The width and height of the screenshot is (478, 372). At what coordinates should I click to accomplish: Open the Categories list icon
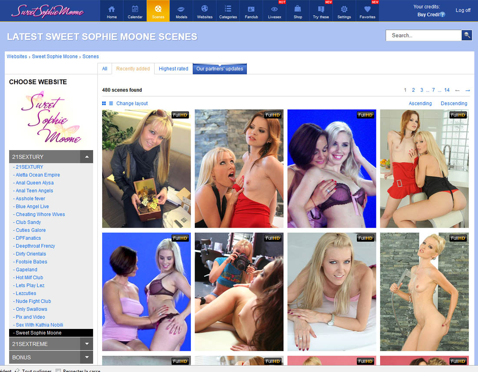(228, 9)
